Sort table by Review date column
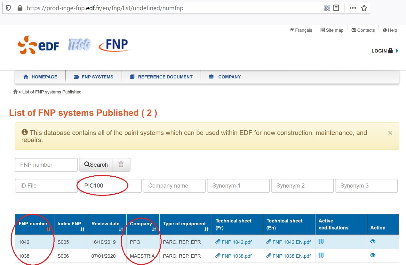 point(121,229)
